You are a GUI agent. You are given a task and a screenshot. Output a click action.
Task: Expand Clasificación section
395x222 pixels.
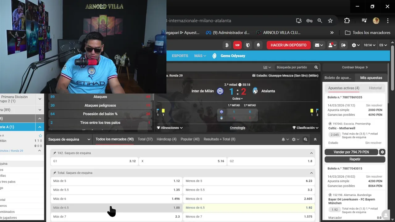[306, 128]
